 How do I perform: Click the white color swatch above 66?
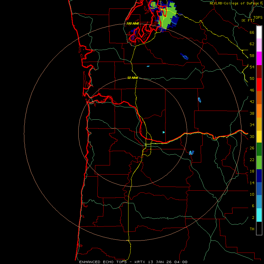pyautogui.click(x=259, y=32)
